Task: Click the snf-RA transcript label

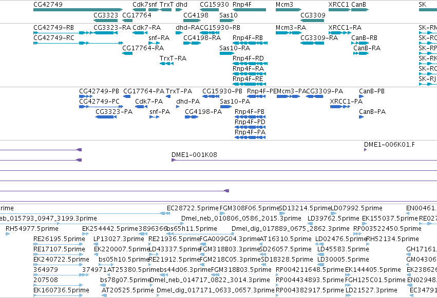Action: click(x=159, y=38)
